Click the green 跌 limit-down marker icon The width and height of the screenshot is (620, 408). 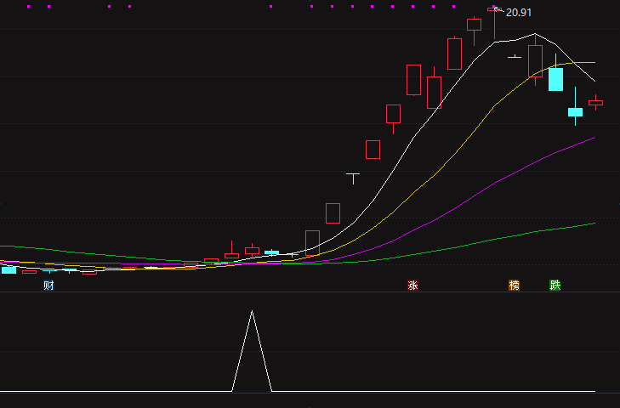555,285
